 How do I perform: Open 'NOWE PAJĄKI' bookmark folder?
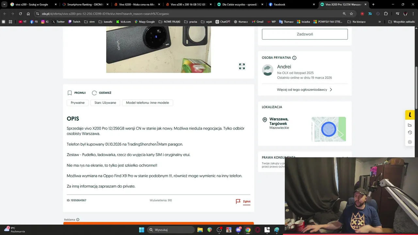tap(170, 22)
